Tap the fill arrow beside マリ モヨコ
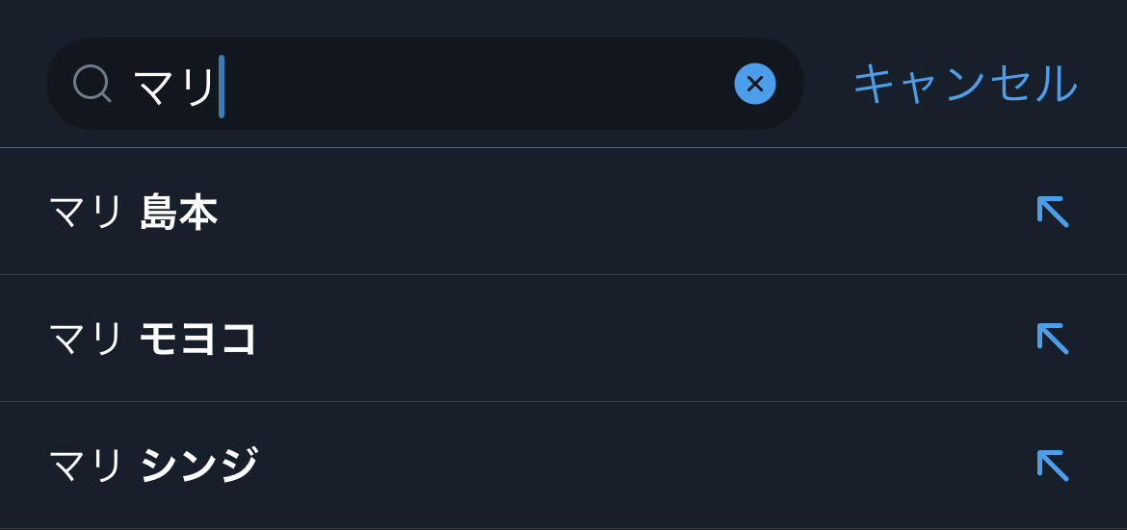 [1052, 339]
